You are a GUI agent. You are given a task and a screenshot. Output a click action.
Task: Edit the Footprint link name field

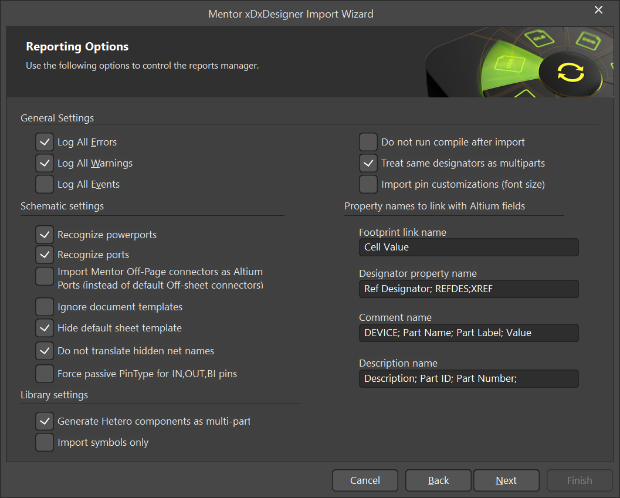pos(468,248)
